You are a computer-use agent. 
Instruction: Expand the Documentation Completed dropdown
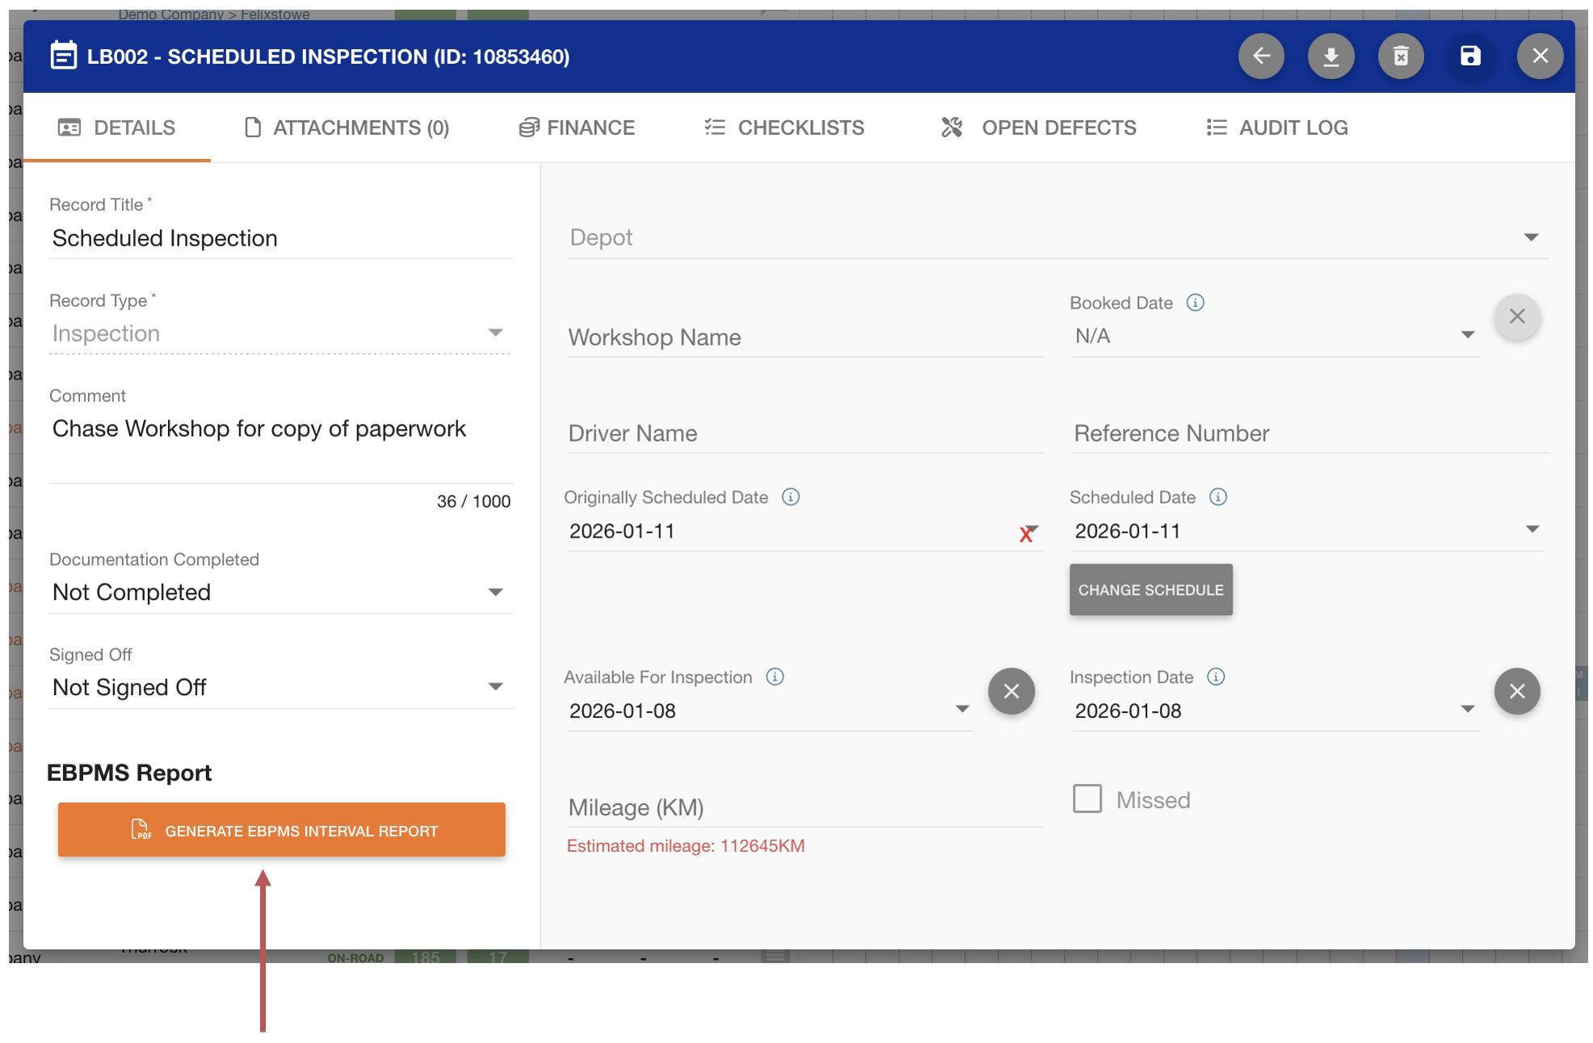click(x=495, y=593)
